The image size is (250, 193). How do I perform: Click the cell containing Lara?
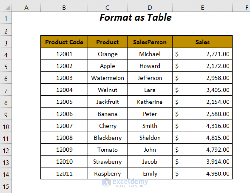150,90
